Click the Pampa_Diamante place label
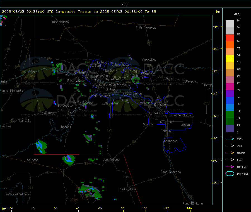251x212 pixels. coord(12,91)
